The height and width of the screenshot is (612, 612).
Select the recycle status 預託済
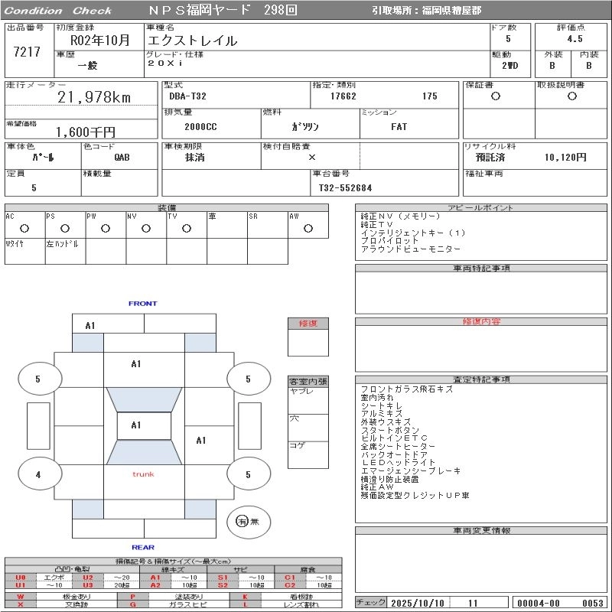point(490,158)
